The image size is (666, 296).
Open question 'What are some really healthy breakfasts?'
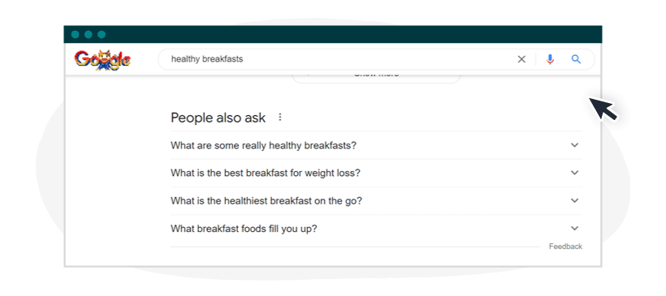point(376,145)
